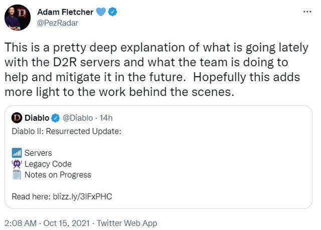Viewport: 321px width, 230px height.
Task: Open the Adam Fletcher display name link
Action: tap(65, 12)
